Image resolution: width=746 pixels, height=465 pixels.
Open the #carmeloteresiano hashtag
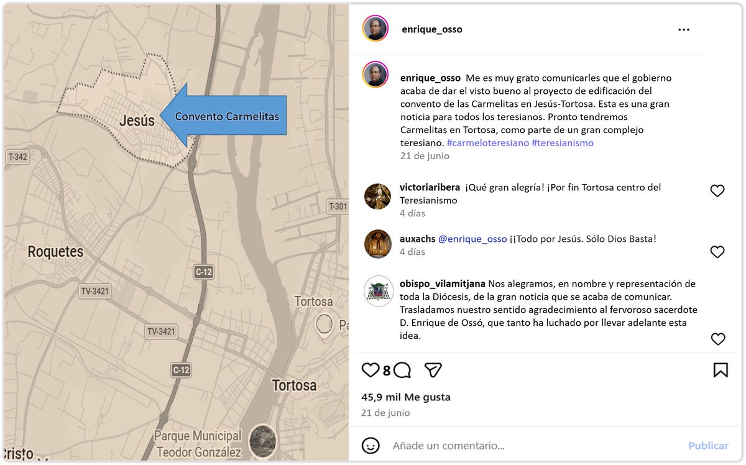tap(488, 143)
